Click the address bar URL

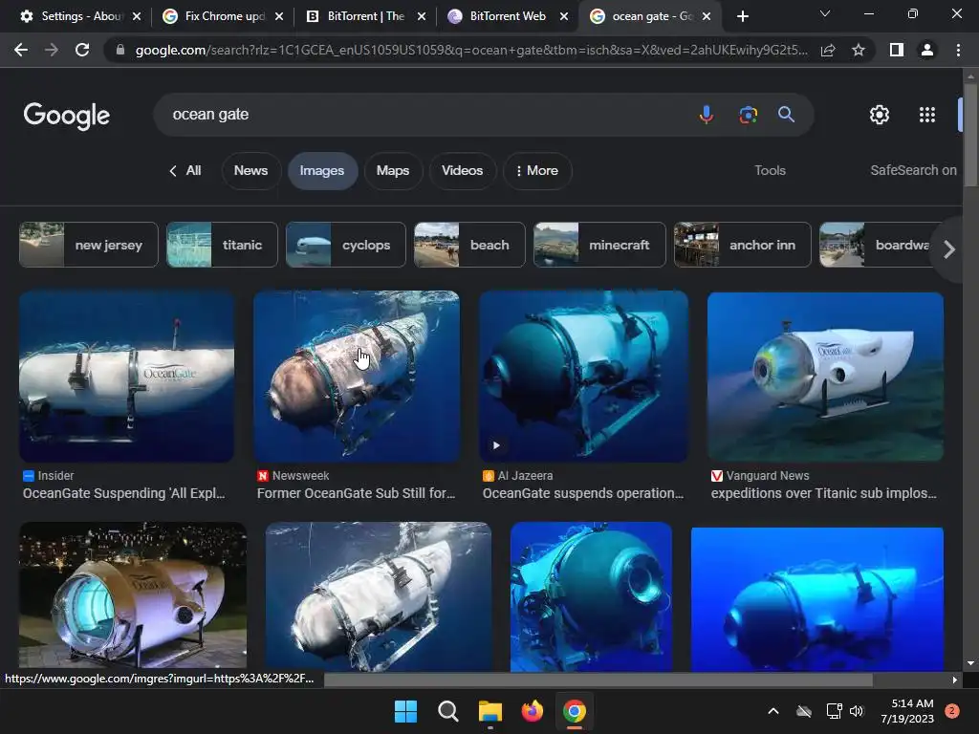tap(471, 50)
